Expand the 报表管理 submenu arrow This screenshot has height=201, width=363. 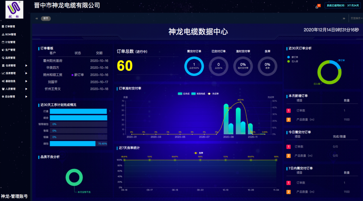pyautogui.click(x=26, y=73)
